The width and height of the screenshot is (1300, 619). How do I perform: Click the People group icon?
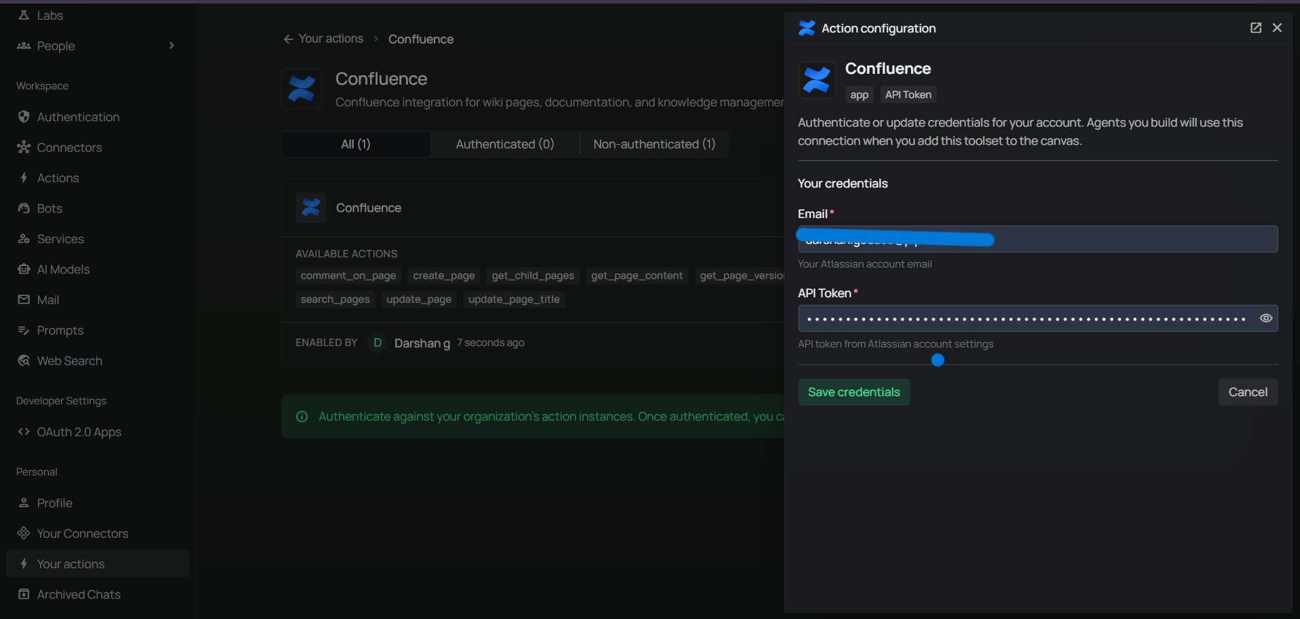[24, 45]
